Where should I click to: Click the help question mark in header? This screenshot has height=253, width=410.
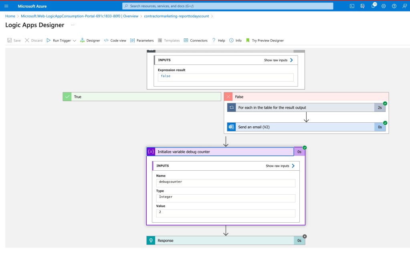click(394, 6)
